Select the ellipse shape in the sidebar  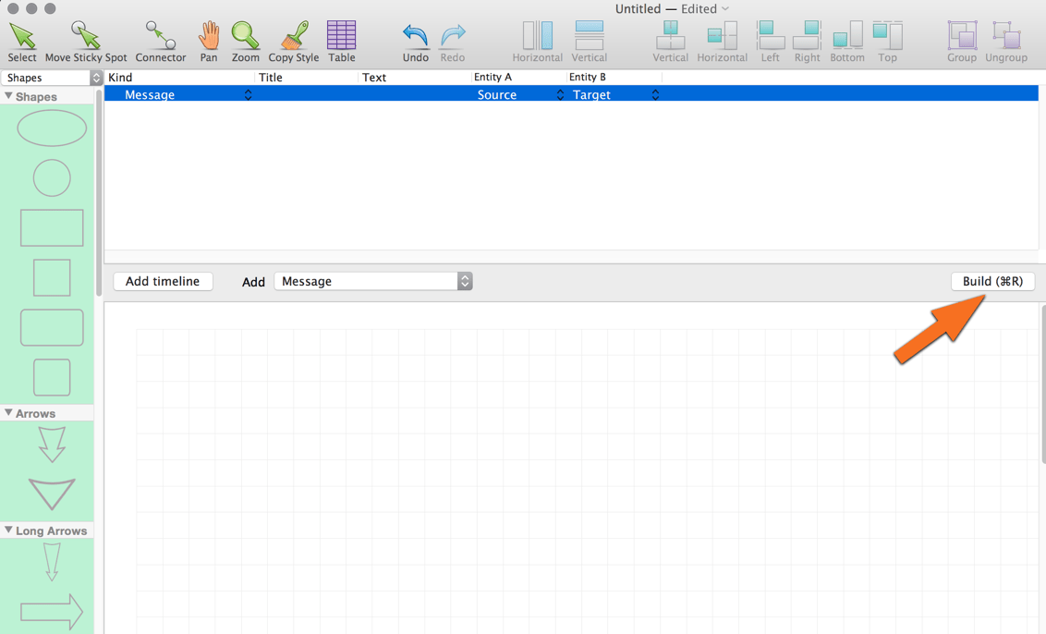[x=52, y=128]
